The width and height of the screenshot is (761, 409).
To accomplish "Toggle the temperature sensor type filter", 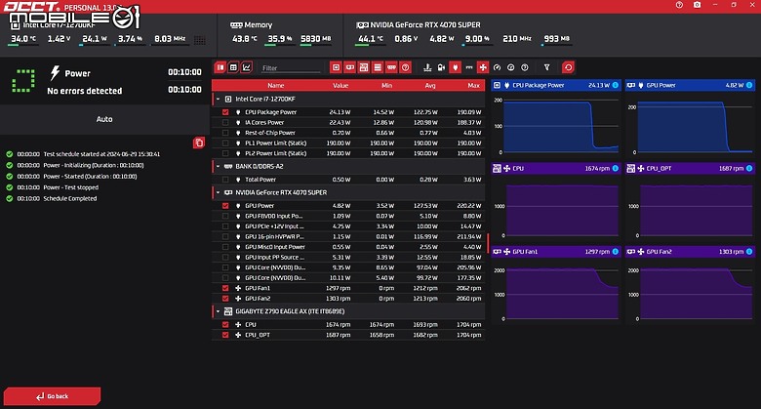I will (x=427, y=67).
